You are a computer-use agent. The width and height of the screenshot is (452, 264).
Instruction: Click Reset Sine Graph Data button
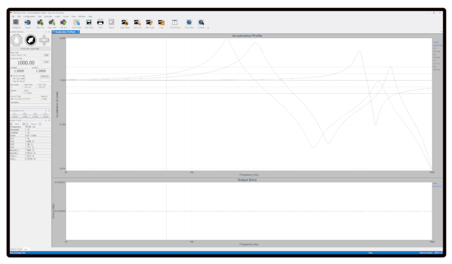[30, 49]
